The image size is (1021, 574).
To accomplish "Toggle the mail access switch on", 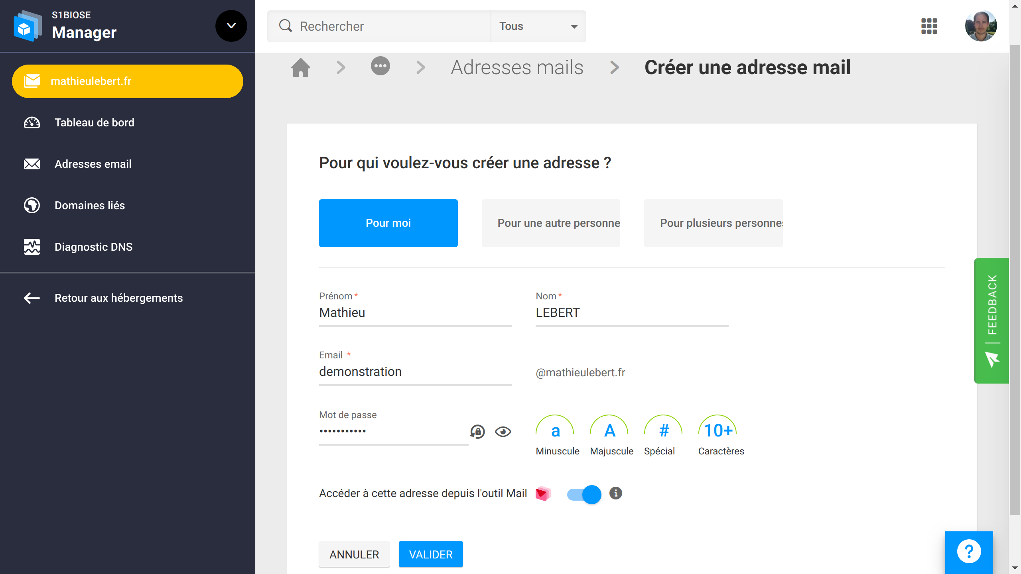I will click(x=583, y=493).
